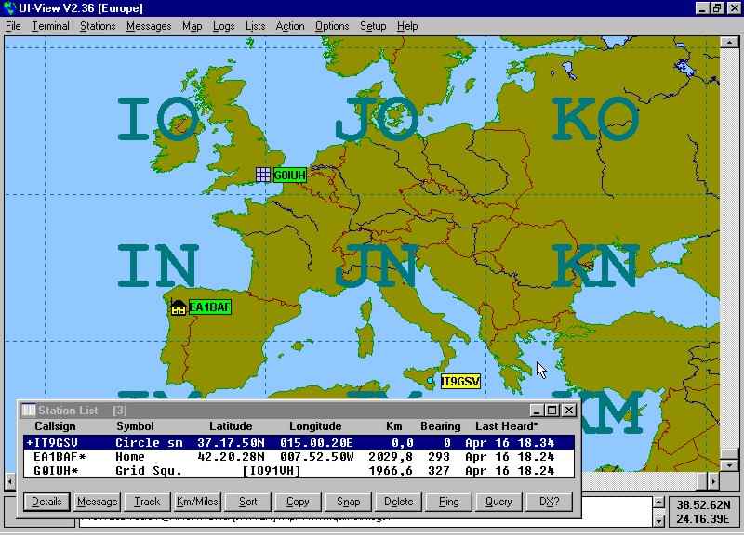744x535 pixels.
Task: Click the EA1BAF callsign label on map
Action: pos(210,307)
